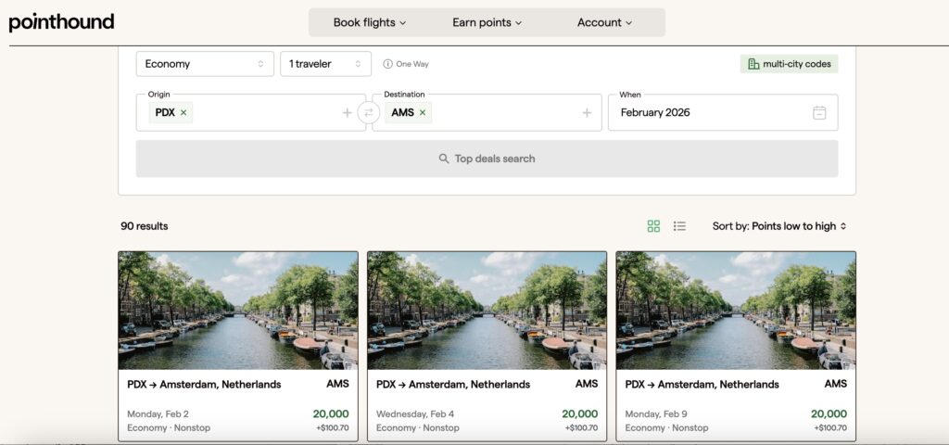Swap origin and destination airports
This screenshot has height=445, width=949.
pyautogui.click(x=369, y=112)
